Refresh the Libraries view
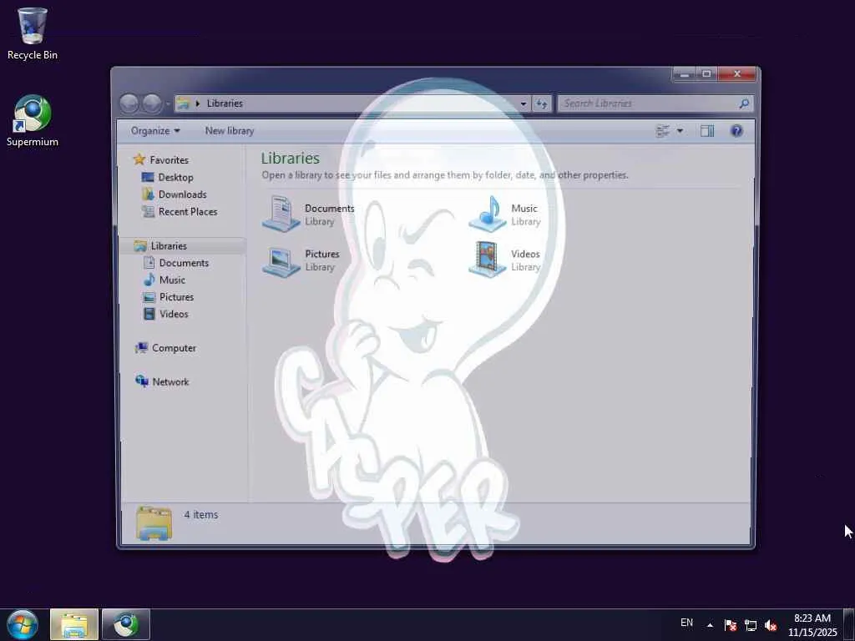This screenshot has height=641, width=855. (541, 103)
